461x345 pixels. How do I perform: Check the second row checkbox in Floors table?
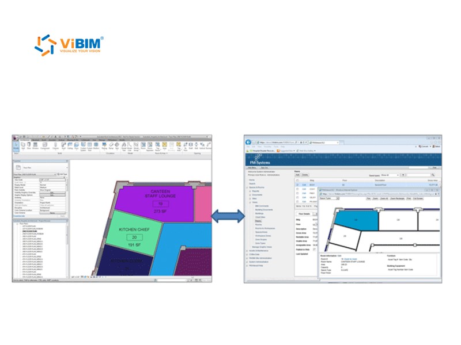297,189
